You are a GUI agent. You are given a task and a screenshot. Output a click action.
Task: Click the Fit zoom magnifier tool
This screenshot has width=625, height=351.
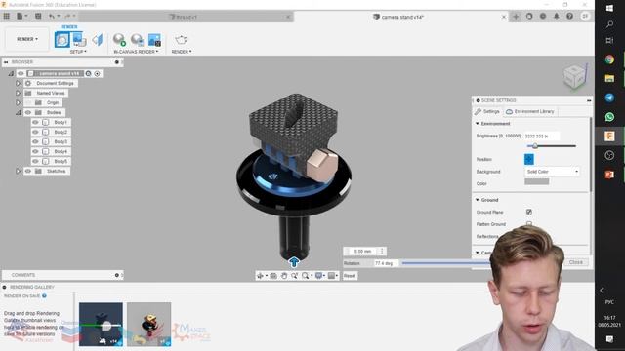306,275
